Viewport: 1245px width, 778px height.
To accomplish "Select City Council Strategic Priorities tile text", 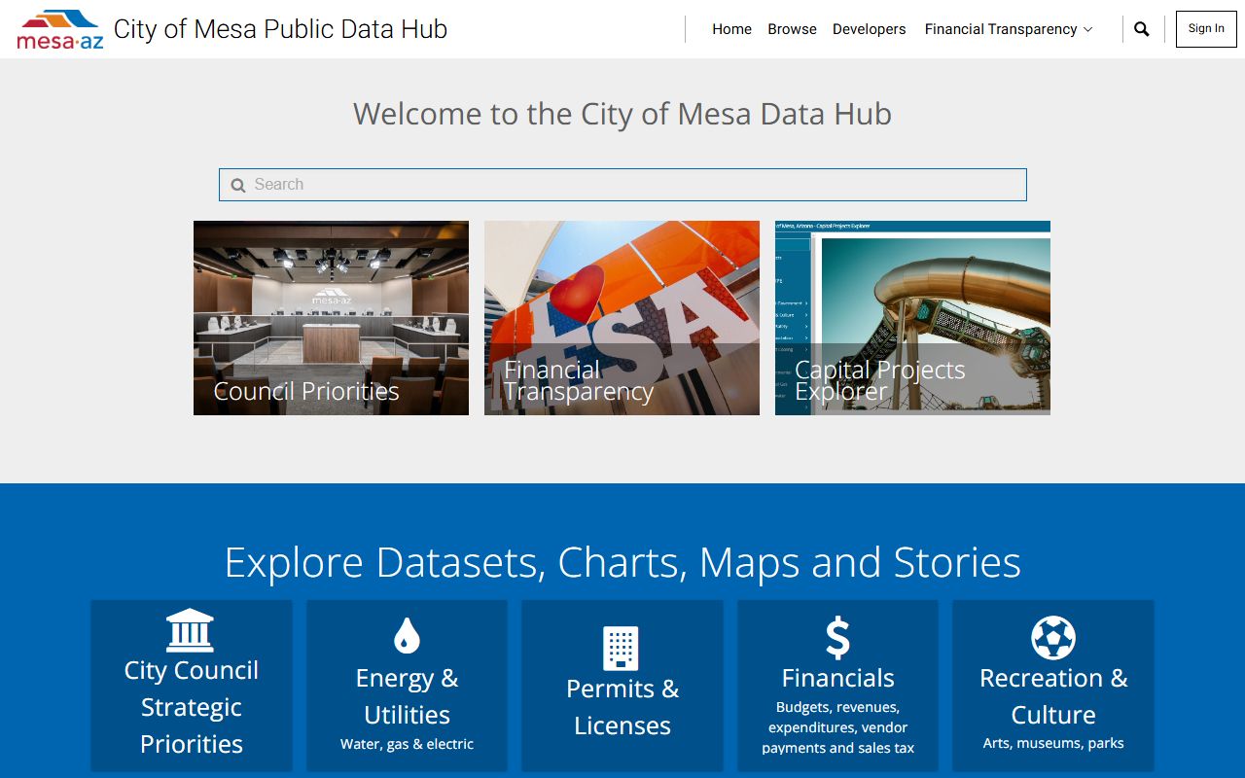I will [191, 707].
